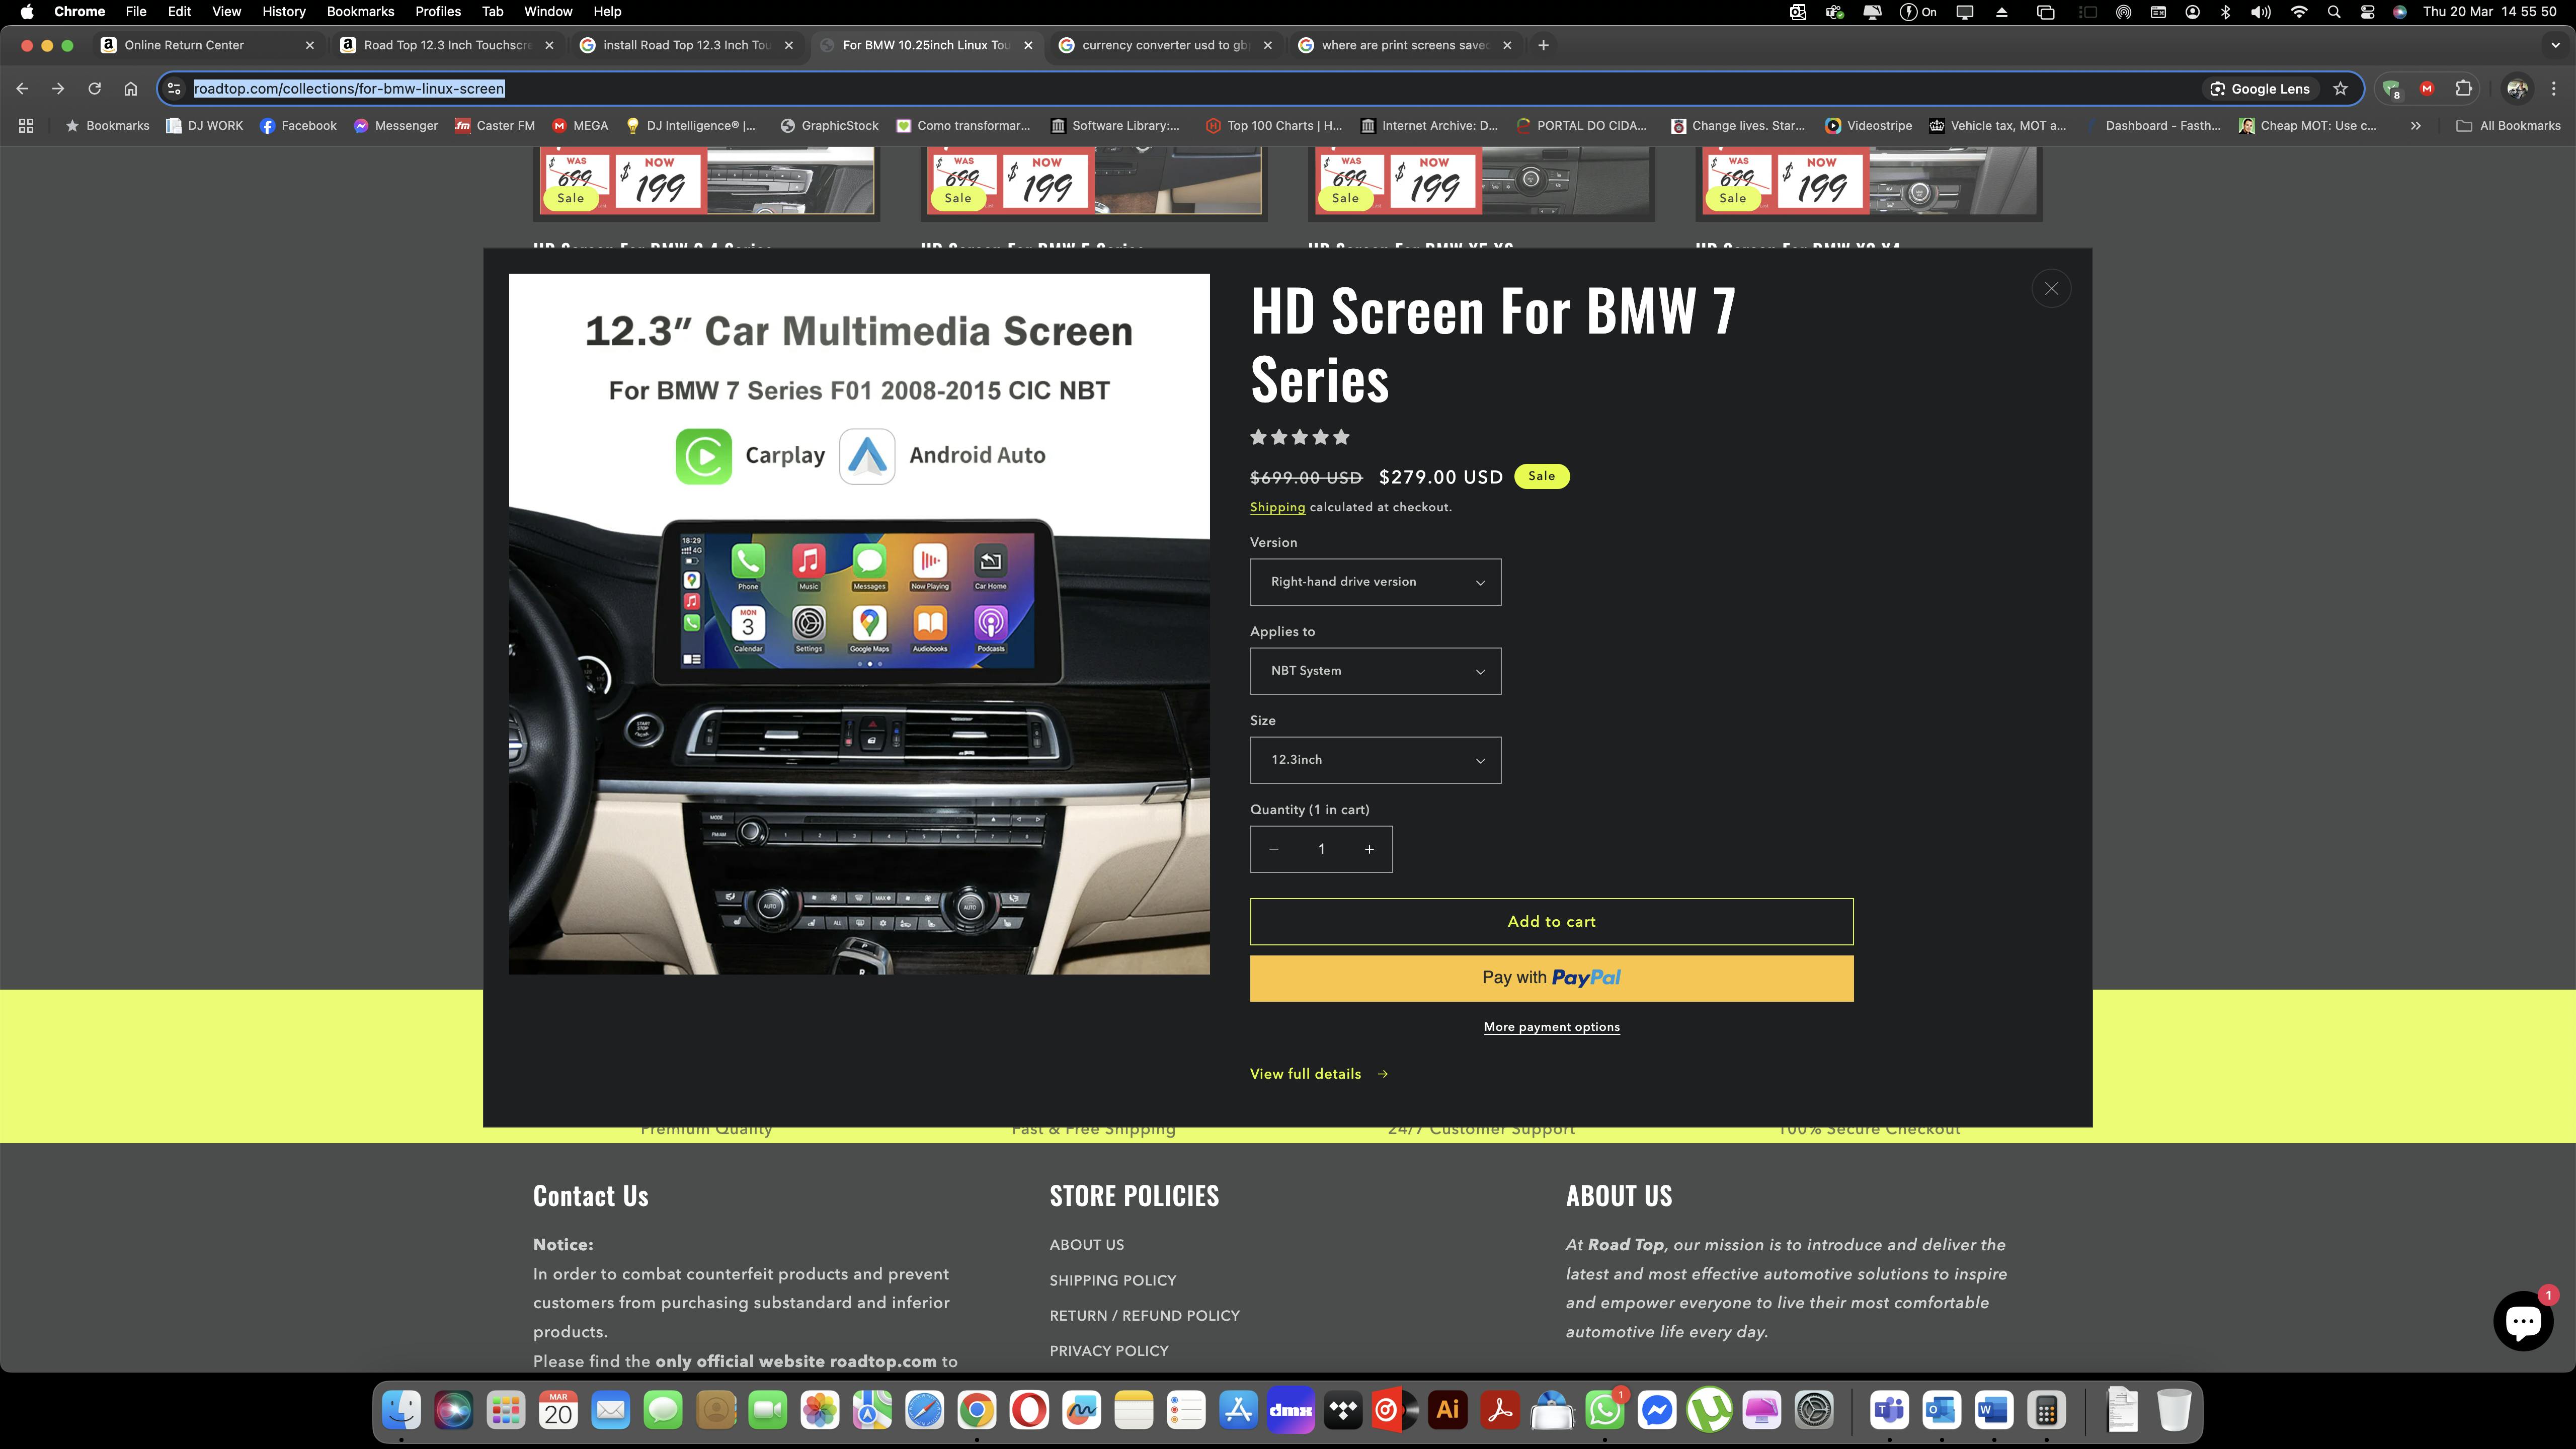This screenshot has height=1449, width=2576.
Task: Open the Shopify chat bubble
Action: click(x=2522, y=1321)
